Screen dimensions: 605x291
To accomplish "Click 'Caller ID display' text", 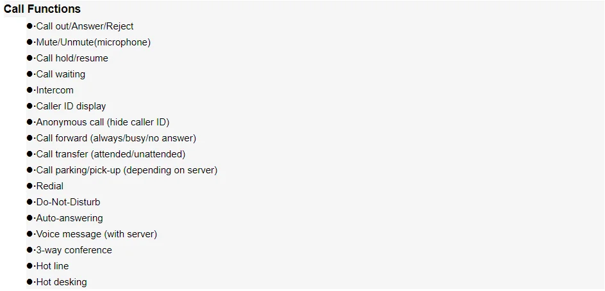I will (70, 106).
